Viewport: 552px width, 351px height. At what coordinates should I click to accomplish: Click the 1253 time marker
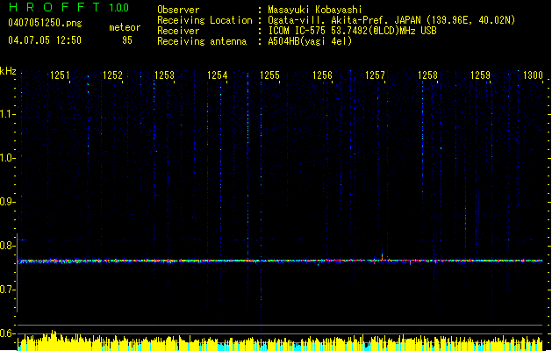[x=165, y=76]
